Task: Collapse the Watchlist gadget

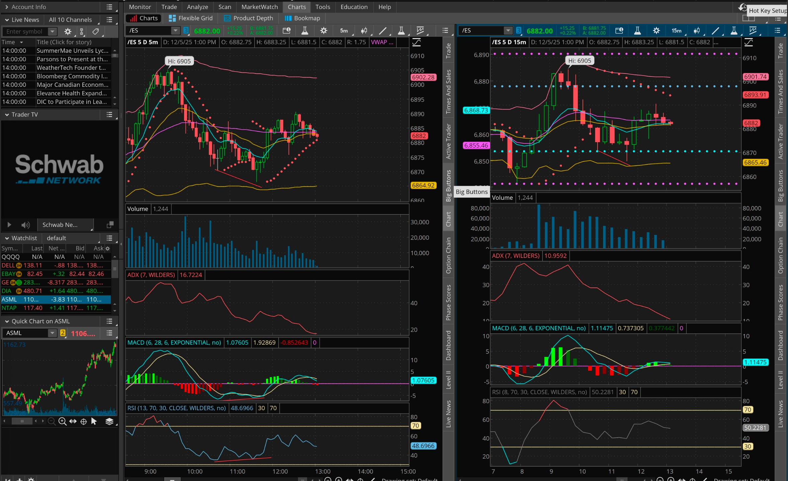Action: tap(7, 238)
